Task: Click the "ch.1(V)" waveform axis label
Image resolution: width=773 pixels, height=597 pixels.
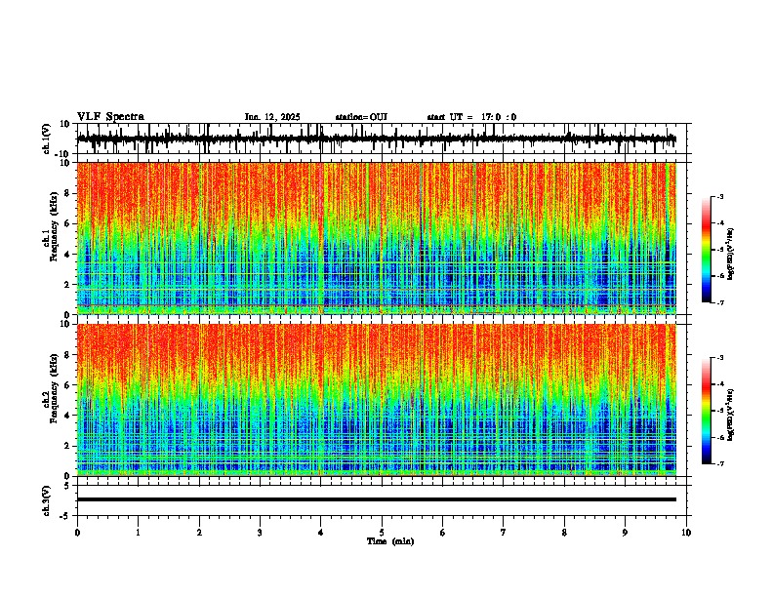Action: pyautogui.click(x=47, y=139)
